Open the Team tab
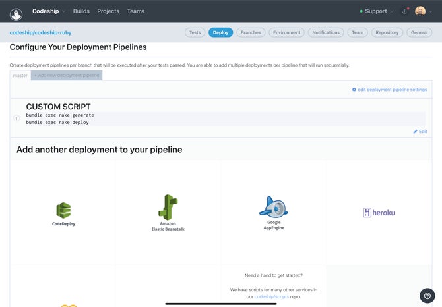442x307 pixels. coord(358,32)
